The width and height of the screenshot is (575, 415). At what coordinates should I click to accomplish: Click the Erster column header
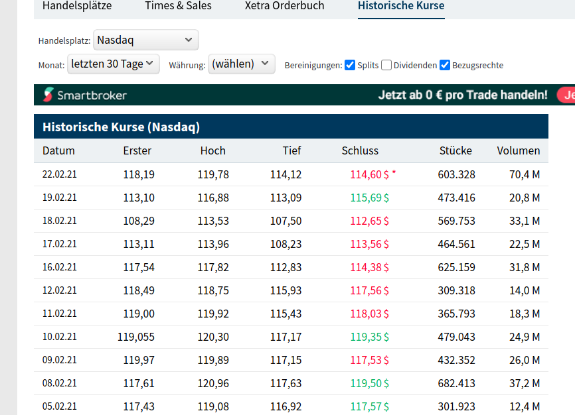coord(137,151)
